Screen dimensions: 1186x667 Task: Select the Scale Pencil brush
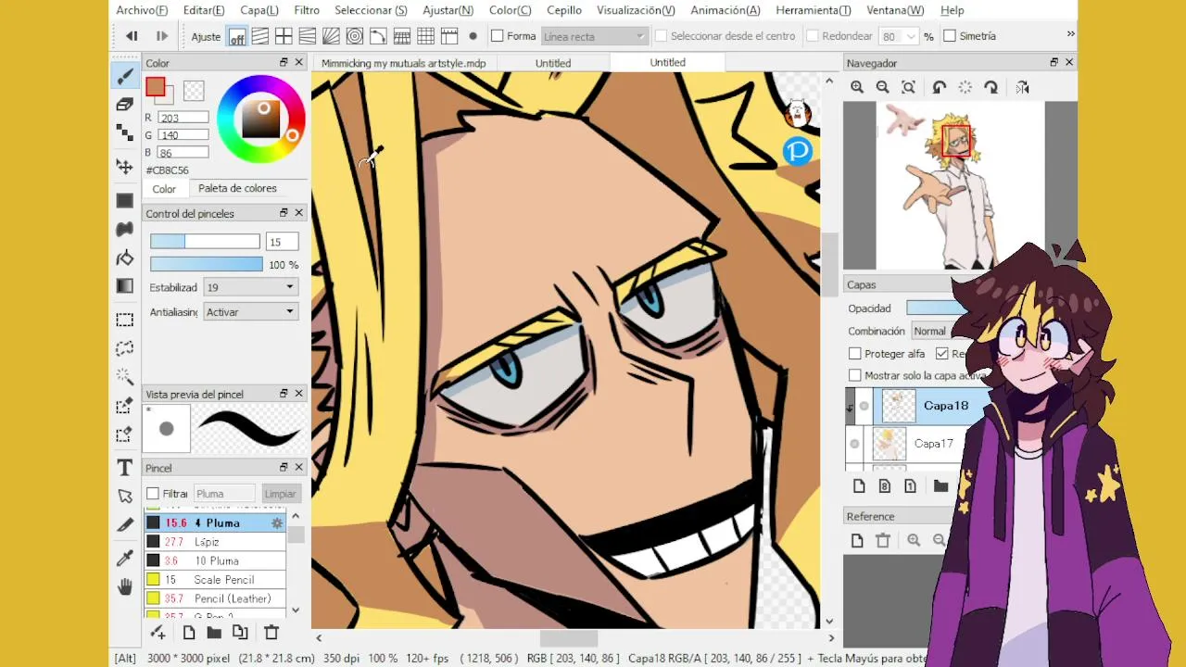(x=215, y=580)
